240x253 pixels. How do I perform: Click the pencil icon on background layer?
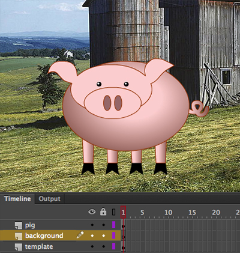[x=80, y=235]
